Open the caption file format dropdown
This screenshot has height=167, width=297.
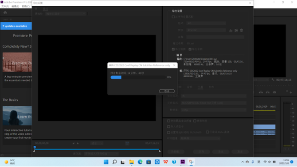click(x=214, y=103)
